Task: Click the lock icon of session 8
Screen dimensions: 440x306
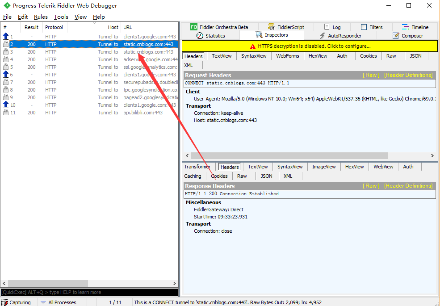Action: 6,89
